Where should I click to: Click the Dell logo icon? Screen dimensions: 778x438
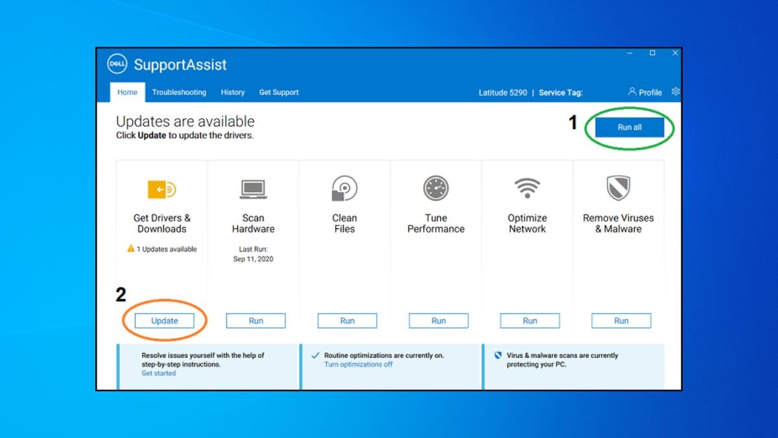pyautogui.click(x=117, y=64)
